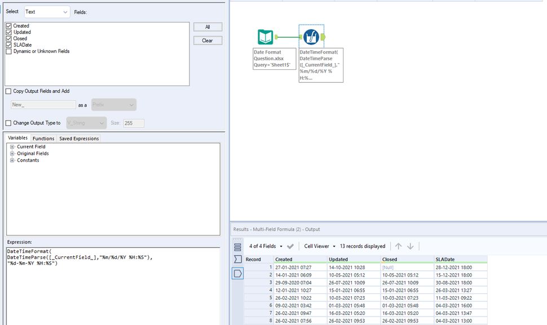Select the [Null] cell in Closed column
The width and height of the screenshot is (547, 325).
[x=407, y=268]
